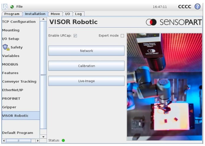Open the Live-Image button
This screenshot has width=205, height=146.
point(86,81)
